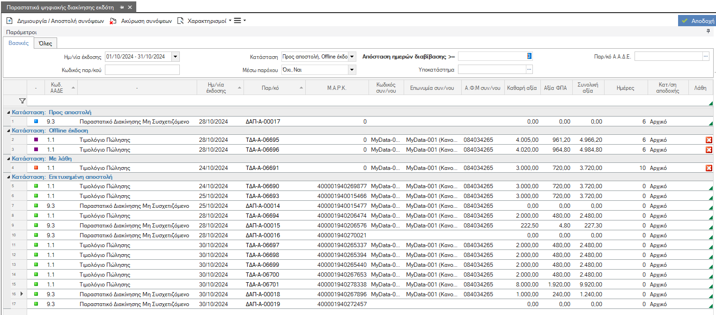Click the red error icon for ΤΔΑ-Α-06695

click(x=709, y=140)
